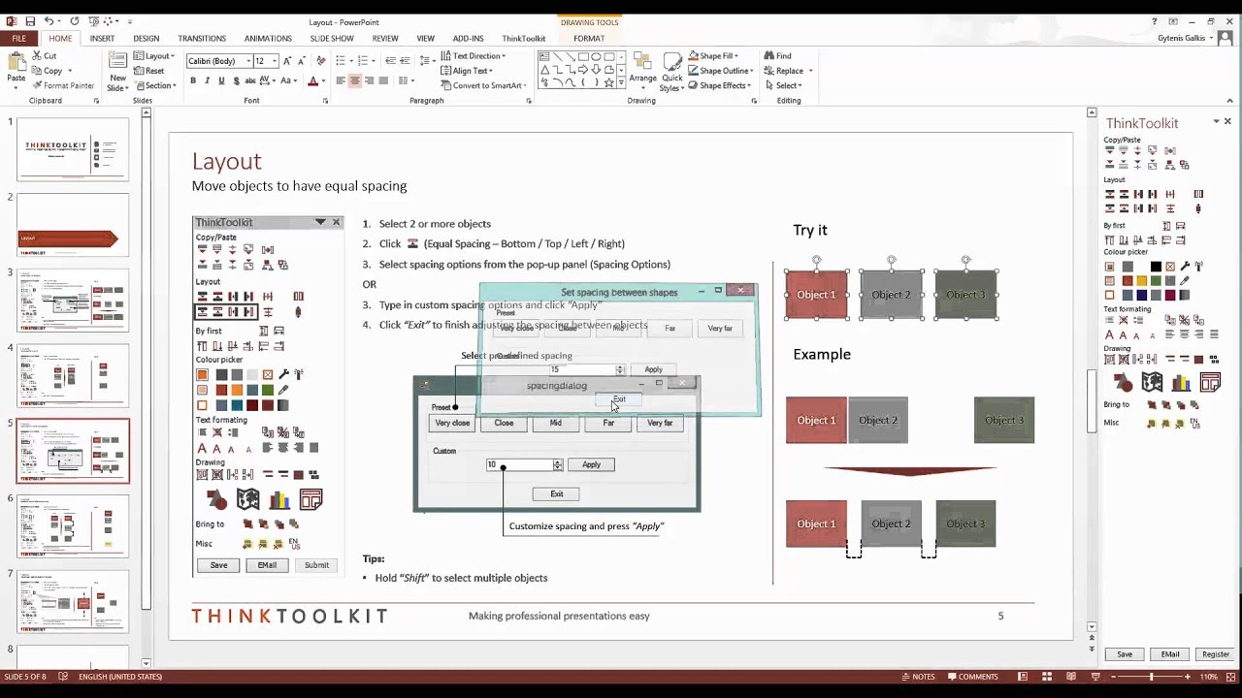Viewport: 1242px width, 698px height.
Task: Click the sticky note layout icon in ThinkToolkit pane
Action: (1209, 382)
